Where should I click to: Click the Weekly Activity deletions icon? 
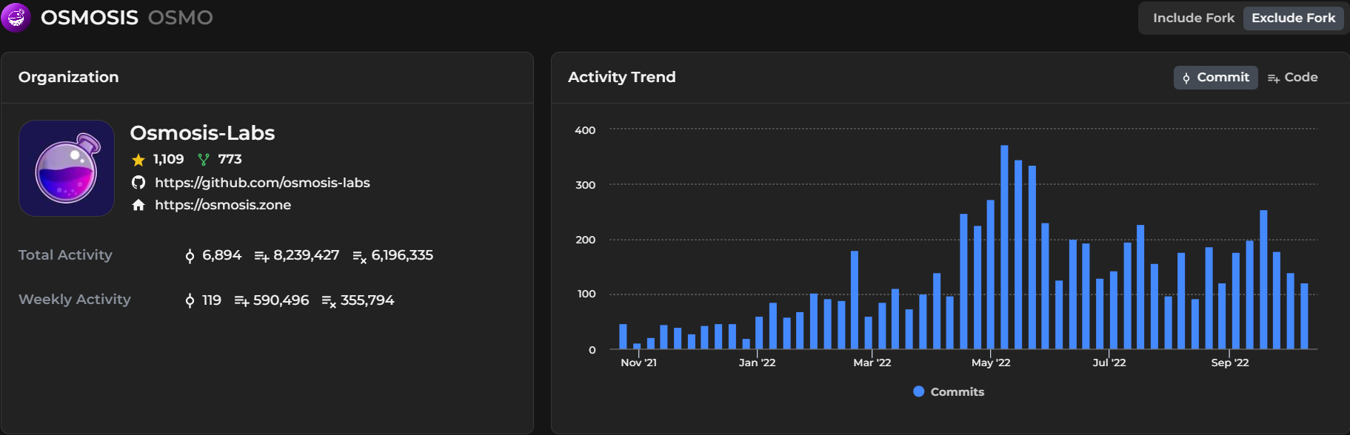pyautogui.click(x=329, y=301)
